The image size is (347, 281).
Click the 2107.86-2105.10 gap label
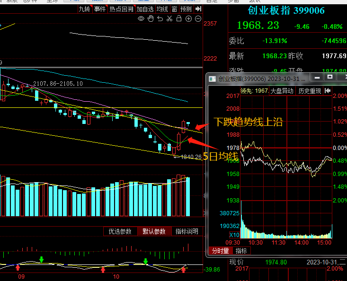pos(58,84)
